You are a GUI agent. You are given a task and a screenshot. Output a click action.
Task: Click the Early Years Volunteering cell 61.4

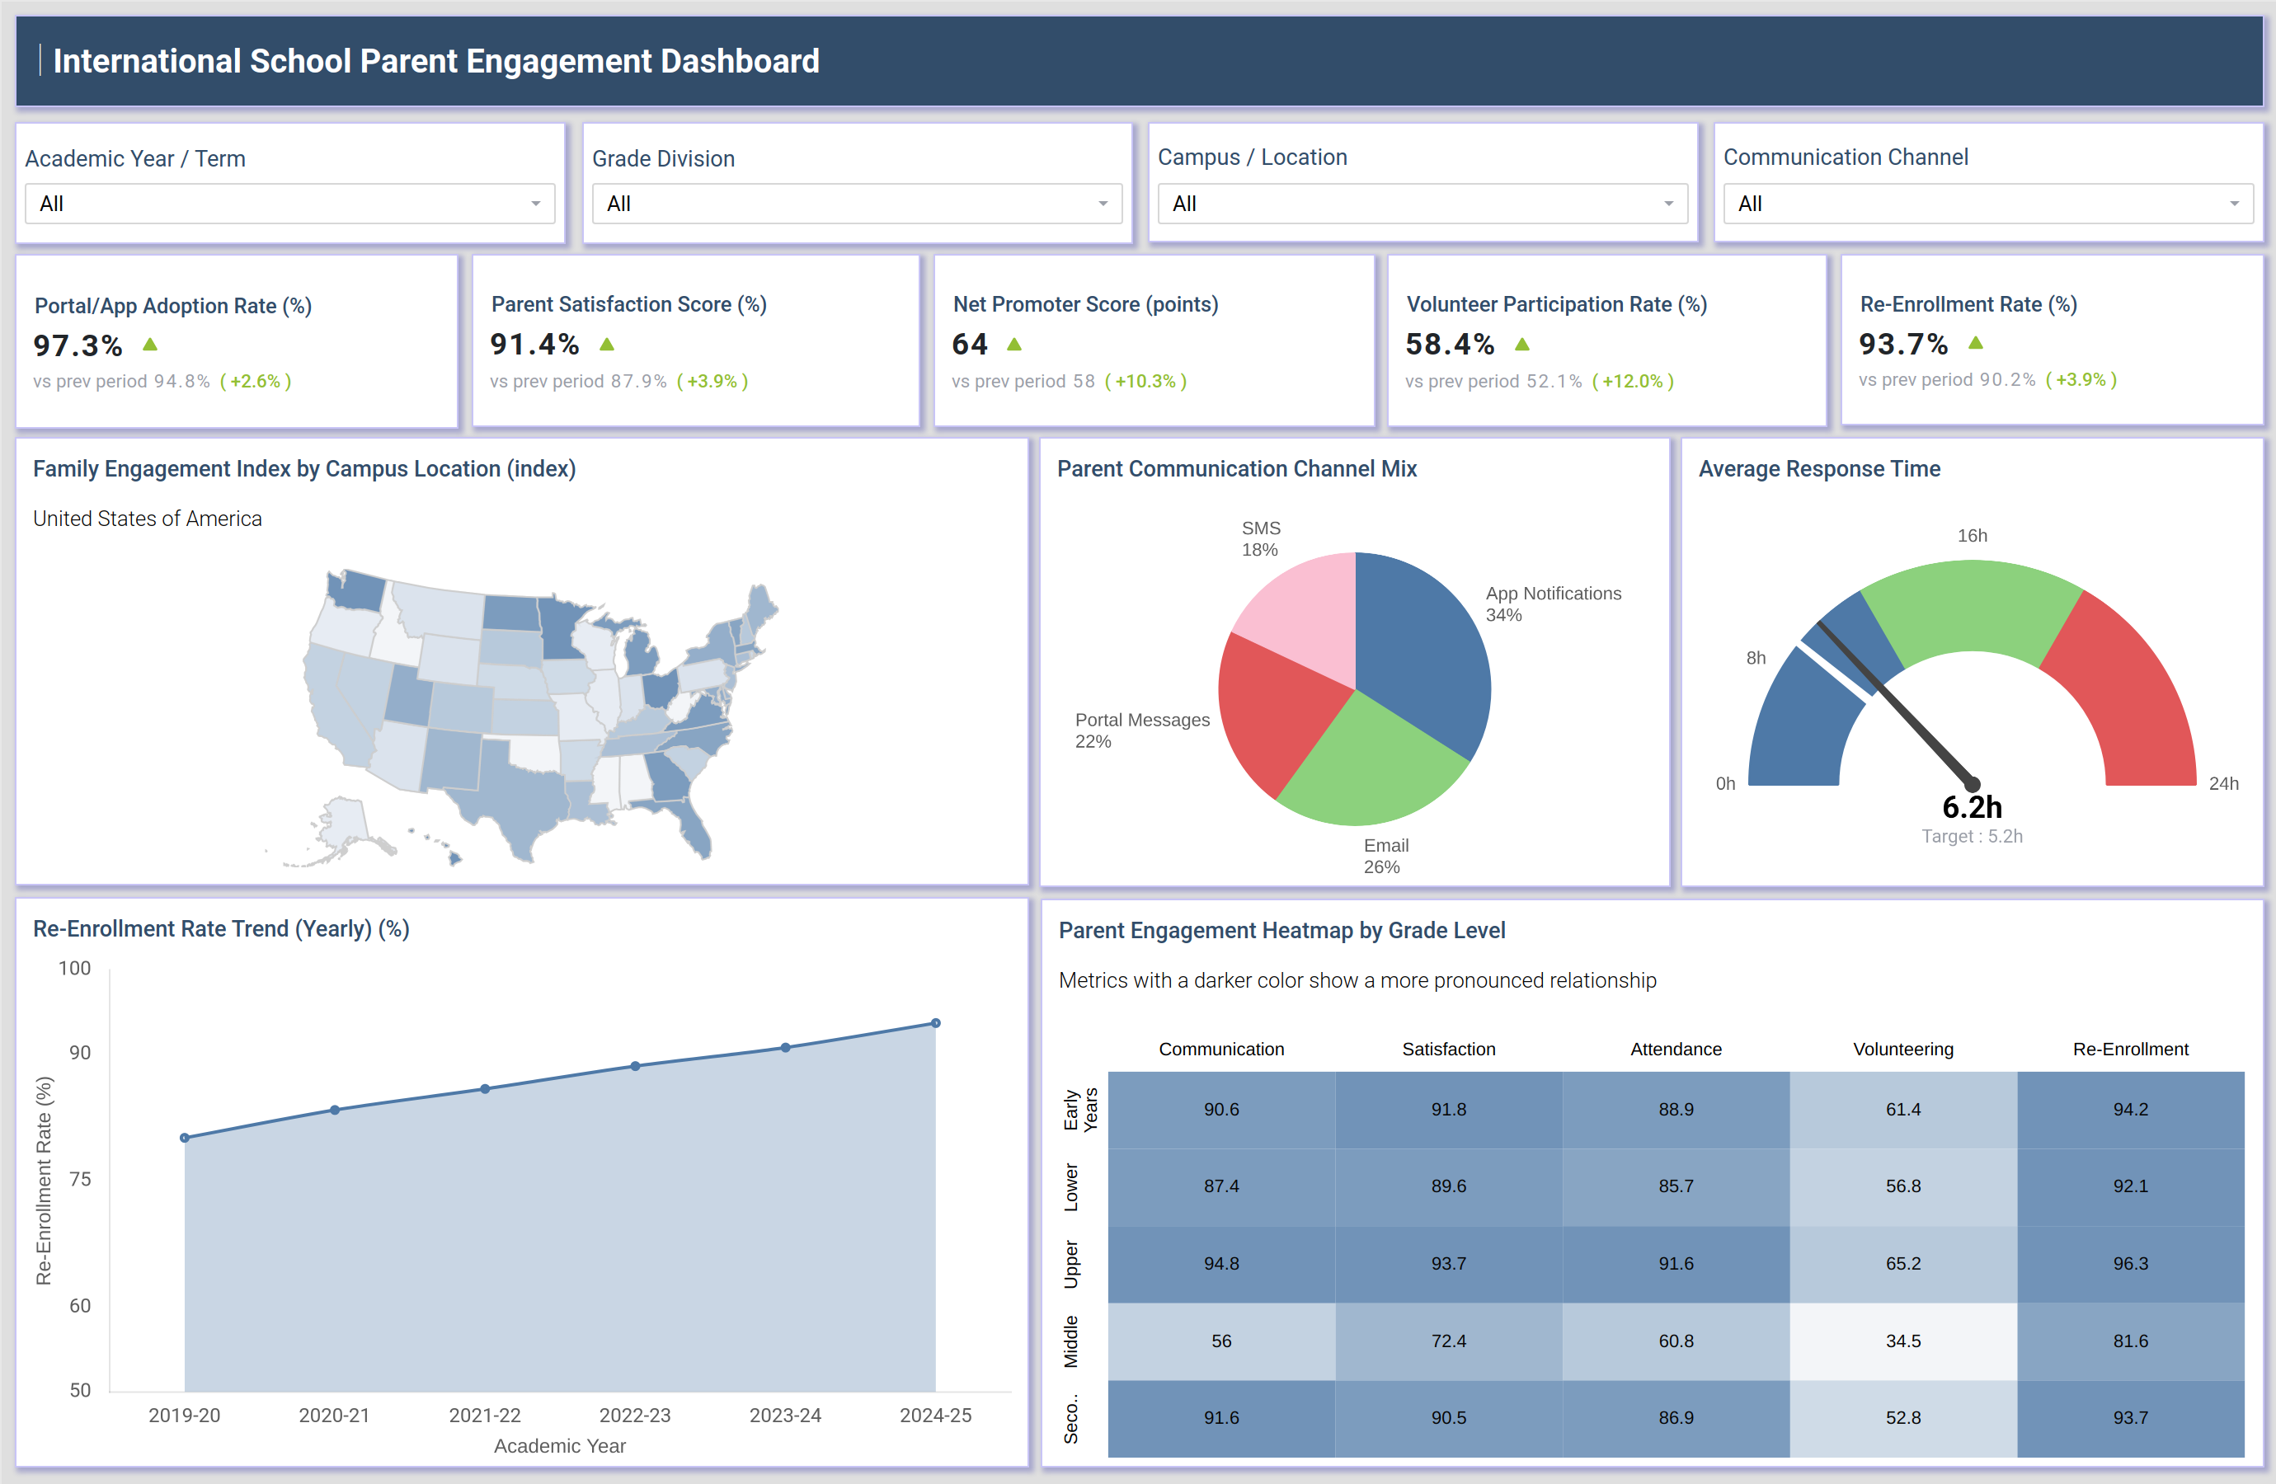pos(1903,1109)
